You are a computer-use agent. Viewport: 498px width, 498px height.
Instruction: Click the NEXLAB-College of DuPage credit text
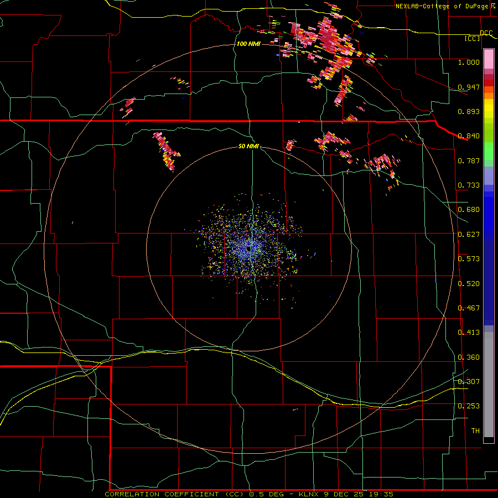pos(442,6)
